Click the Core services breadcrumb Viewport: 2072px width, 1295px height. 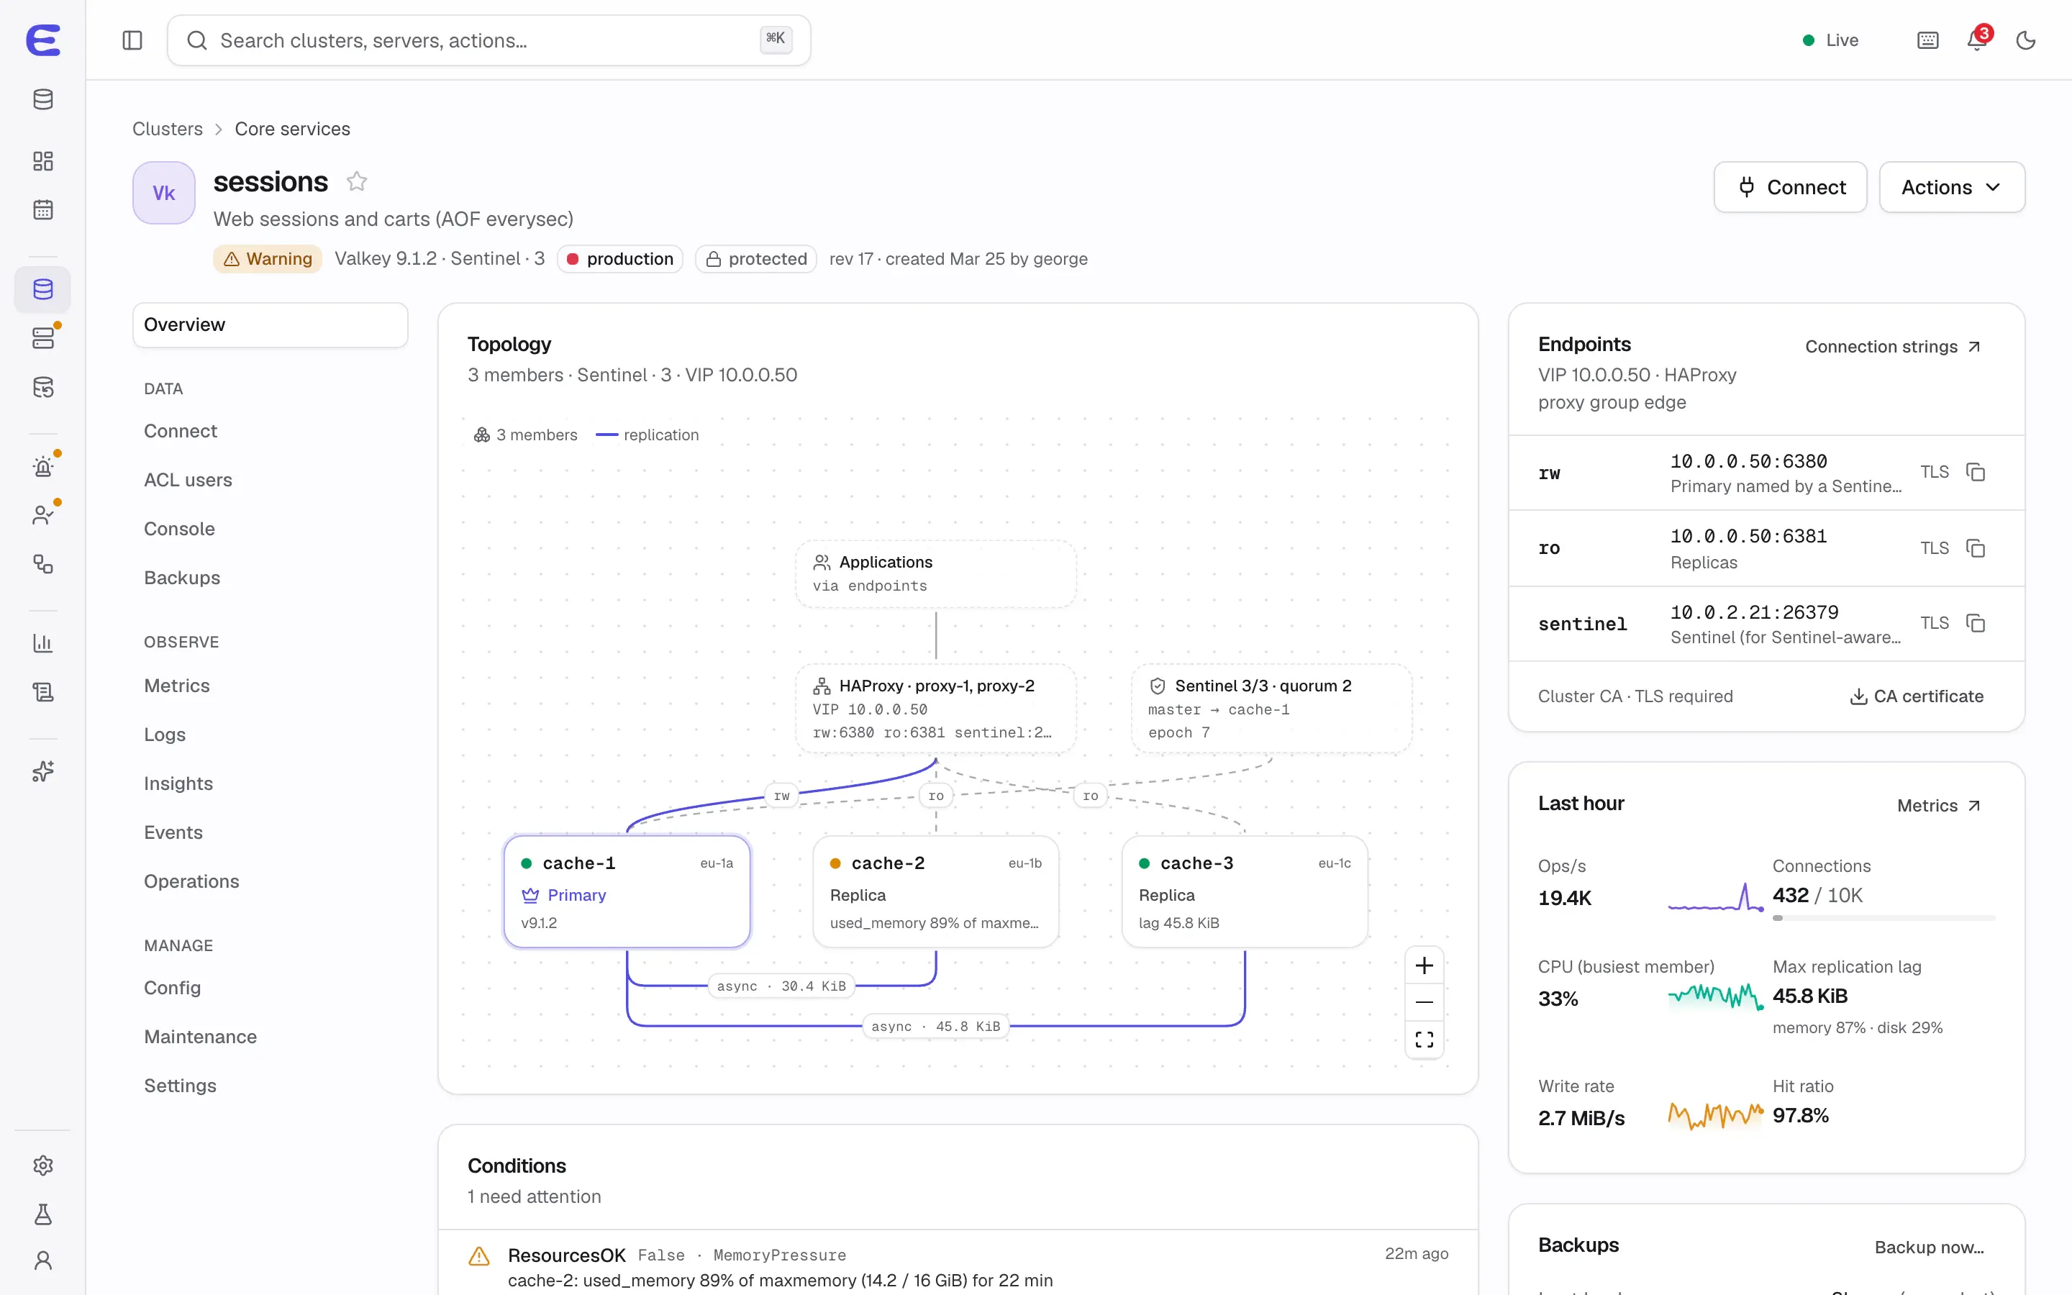[x=292, y=129]
